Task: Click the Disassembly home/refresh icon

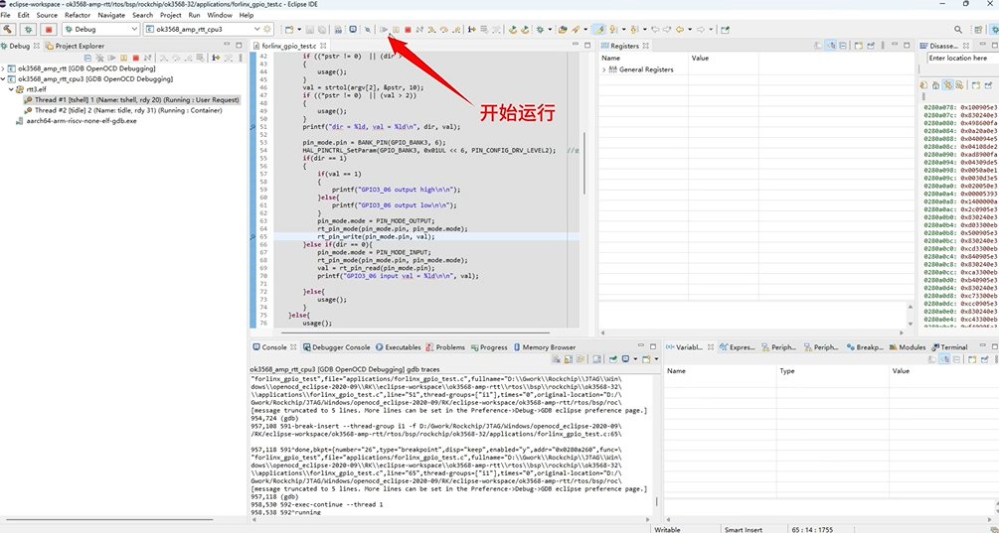Action: [x=935, y=84]
